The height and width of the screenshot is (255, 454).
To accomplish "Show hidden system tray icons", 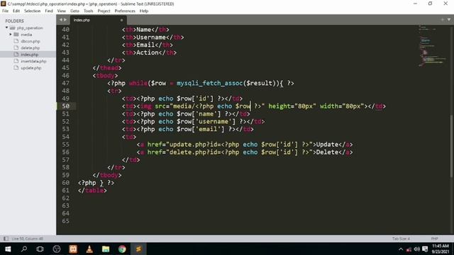I will click(401, 249).
